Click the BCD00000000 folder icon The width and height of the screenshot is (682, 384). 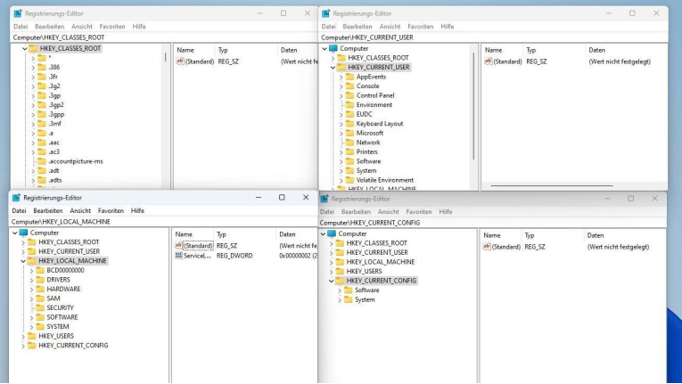40,270
